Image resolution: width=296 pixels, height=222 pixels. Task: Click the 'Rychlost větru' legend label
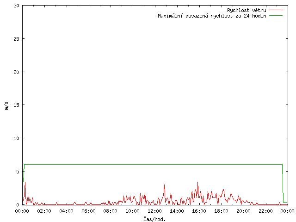coord(247,10)
